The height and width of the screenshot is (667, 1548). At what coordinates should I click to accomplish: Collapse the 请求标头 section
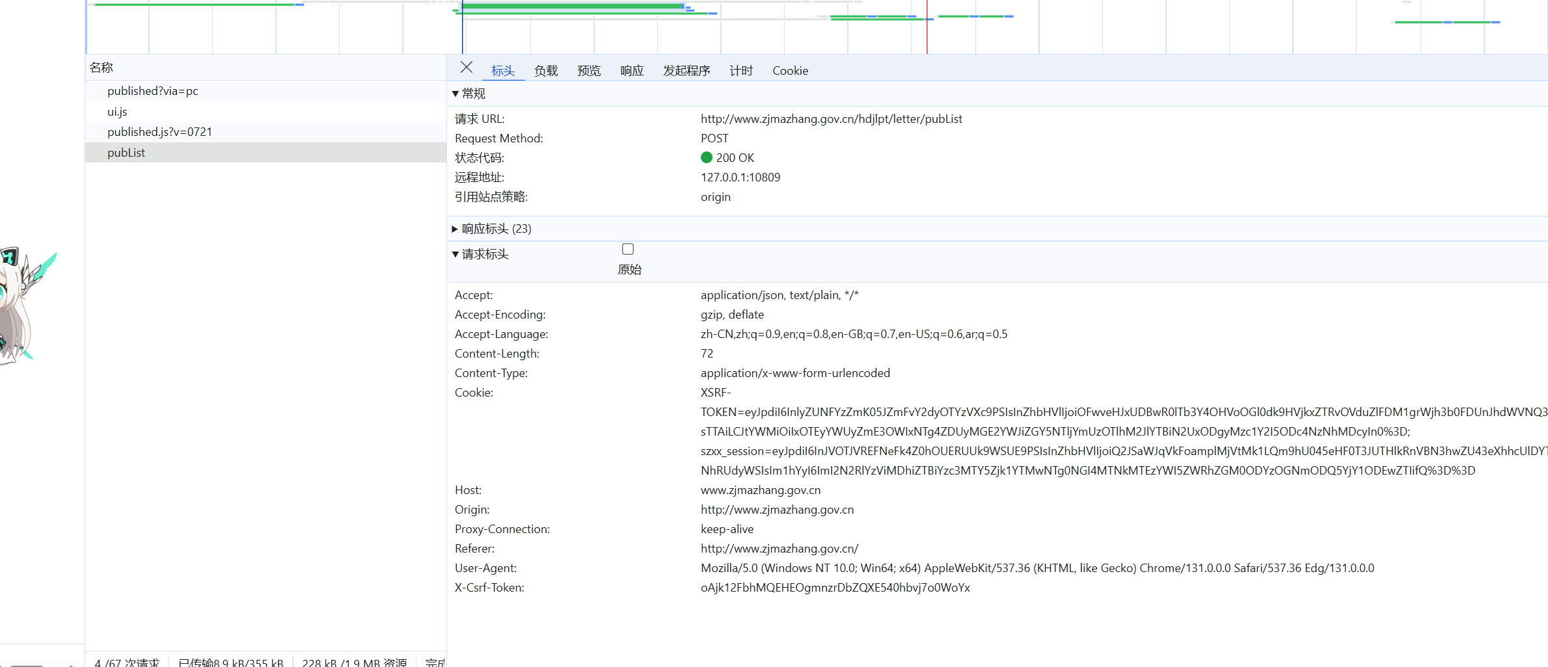click(x=455, y=254)
